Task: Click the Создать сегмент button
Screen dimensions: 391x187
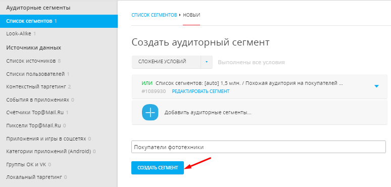Action: [158, 168]
